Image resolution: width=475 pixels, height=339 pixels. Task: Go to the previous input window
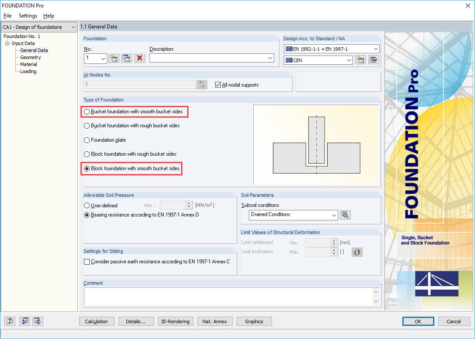[24, 321]
